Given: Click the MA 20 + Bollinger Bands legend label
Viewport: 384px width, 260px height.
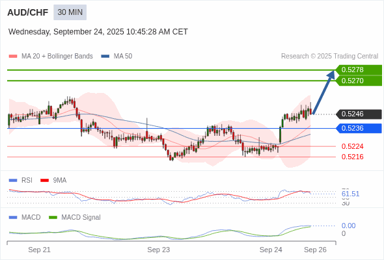Looking at the screenshot, I should [x=57, y=57].
